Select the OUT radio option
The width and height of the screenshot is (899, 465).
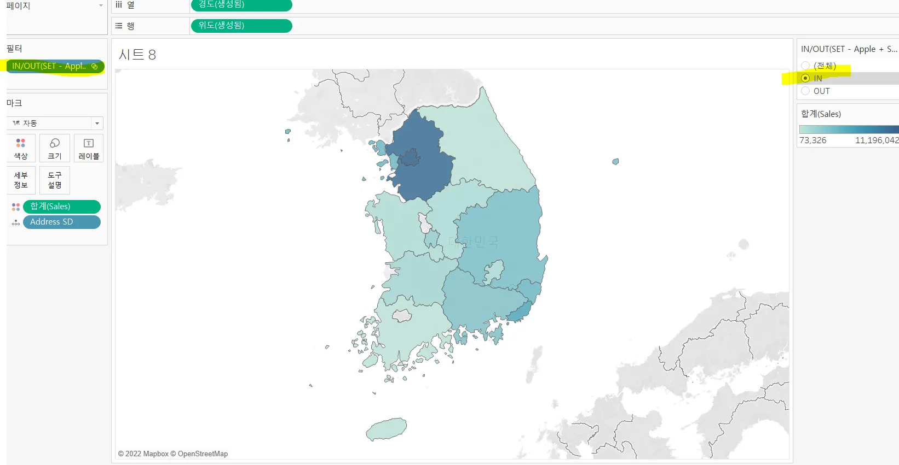pyautogui.click(x=805, y=91)
